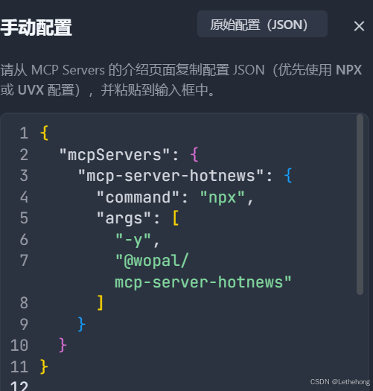Click the 手动配置 heading

[x=36, y=28]
